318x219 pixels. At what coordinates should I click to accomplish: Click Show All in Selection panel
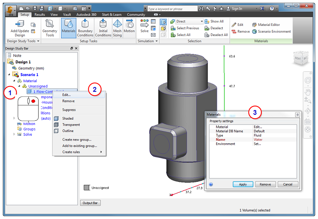click(214, 21)
